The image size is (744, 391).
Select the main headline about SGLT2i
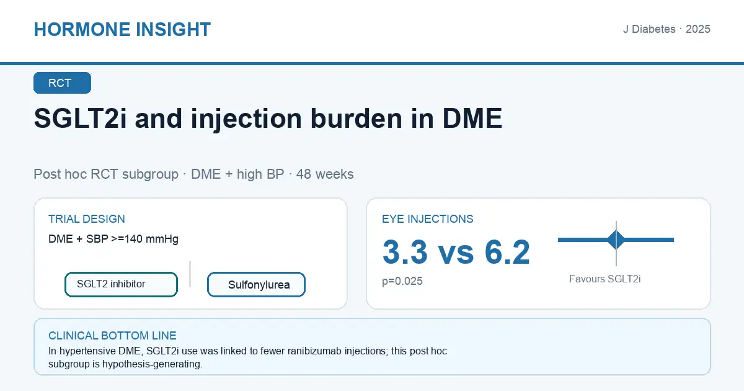(268, 118)
